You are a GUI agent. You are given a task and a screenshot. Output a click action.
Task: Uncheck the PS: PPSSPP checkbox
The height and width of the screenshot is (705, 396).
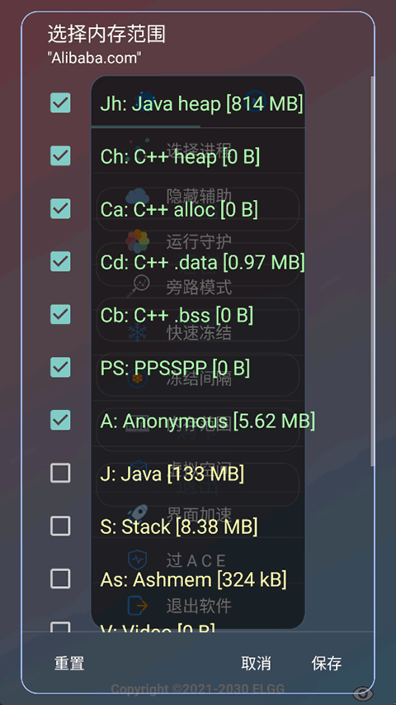60,367
